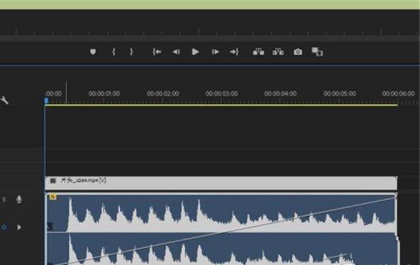Export a frame with the camera icon
Viewport: 420px width, 265px height.
pyautogui.click(x=298, y=52)
